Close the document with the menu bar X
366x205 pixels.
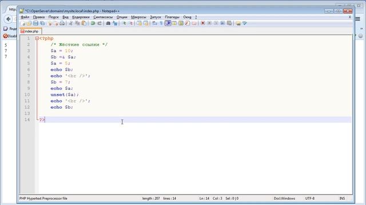349,17
